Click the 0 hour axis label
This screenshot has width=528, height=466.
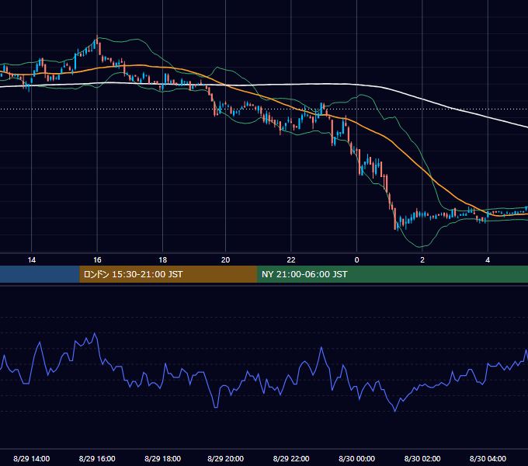click(x=356, y=260)
